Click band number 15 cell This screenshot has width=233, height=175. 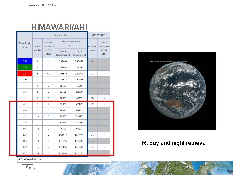point(38,147)
